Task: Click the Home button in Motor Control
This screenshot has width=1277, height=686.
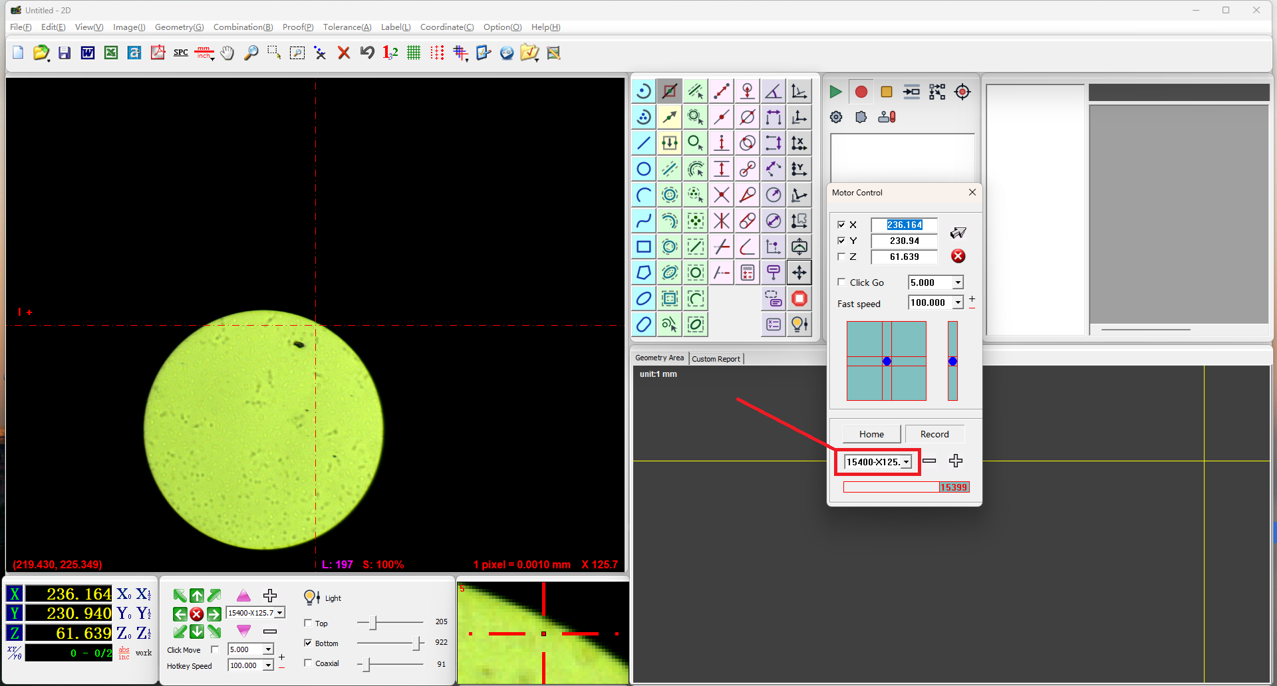Action: point(871,434)
